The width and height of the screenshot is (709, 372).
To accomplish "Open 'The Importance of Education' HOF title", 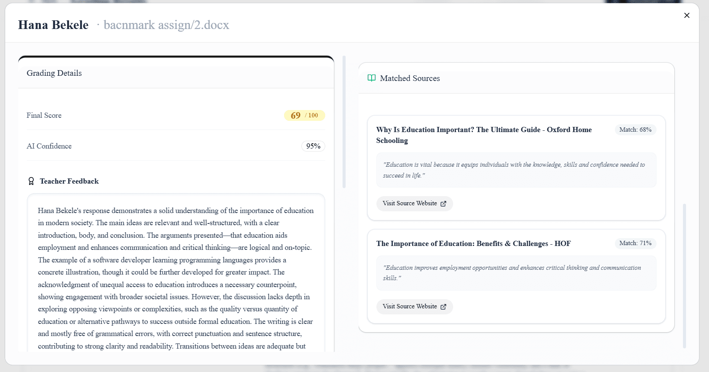I will 473,243.
